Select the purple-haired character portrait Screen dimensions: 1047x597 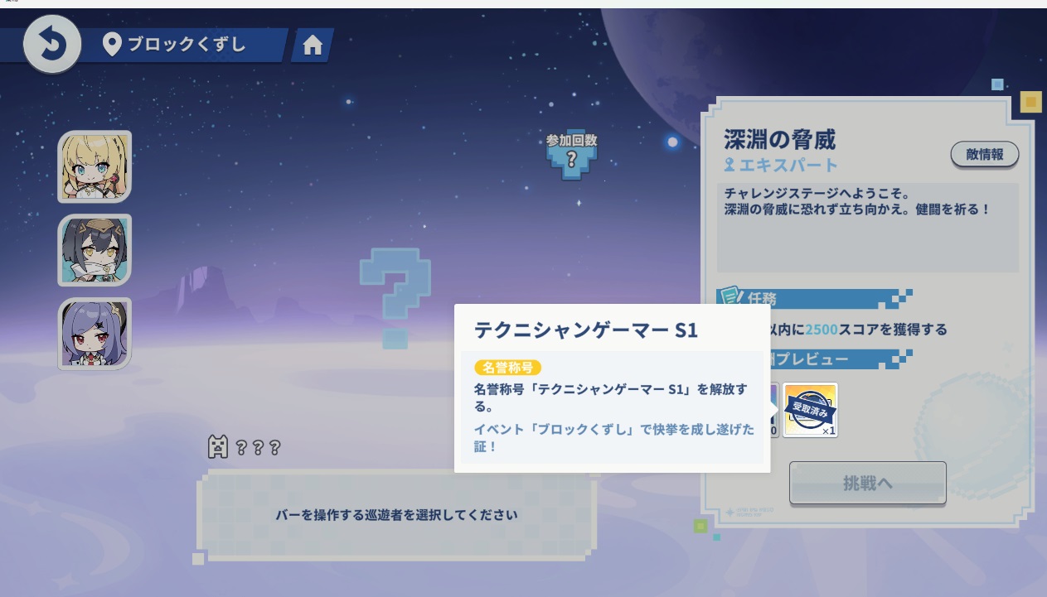95,334
